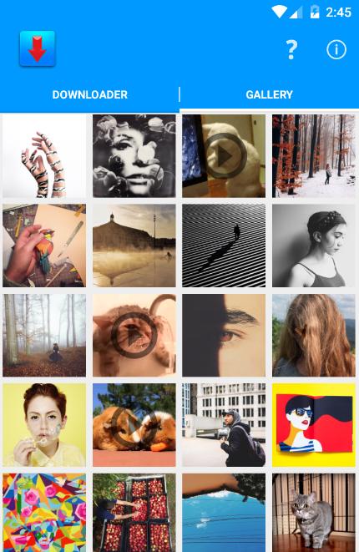Screen dimensions: 359x552
Task: Open the snowy forest photo
Action: pyautogui.click(x=314, y=155)
